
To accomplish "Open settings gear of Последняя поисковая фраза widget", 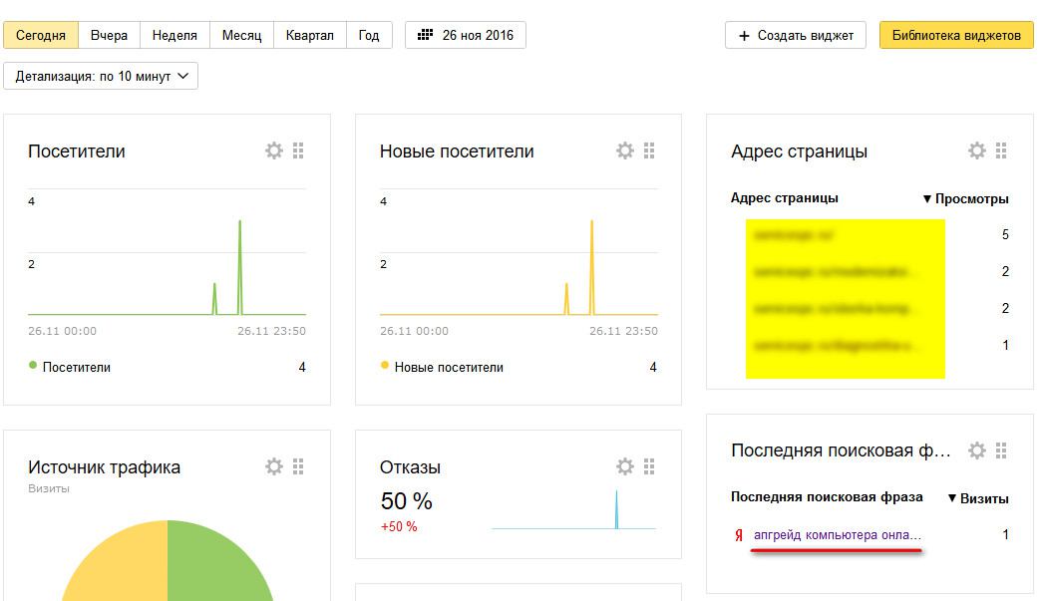I will (x=977, y=451).
